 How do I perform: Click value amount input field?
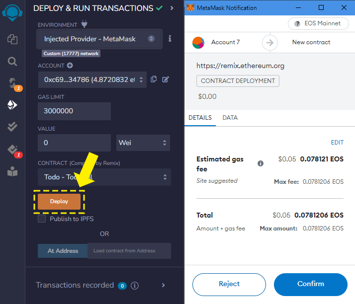tap(74, 143)
